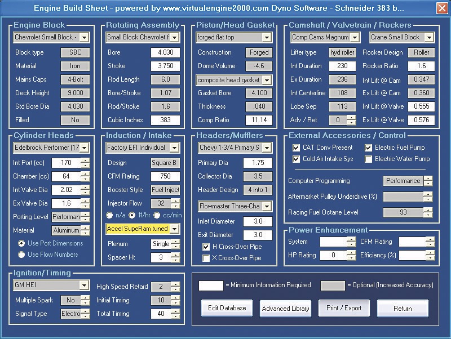Adjust the Total Timing spinner
Screen dimensions: 451x339
pyautogui.click(x=175, y=314)
